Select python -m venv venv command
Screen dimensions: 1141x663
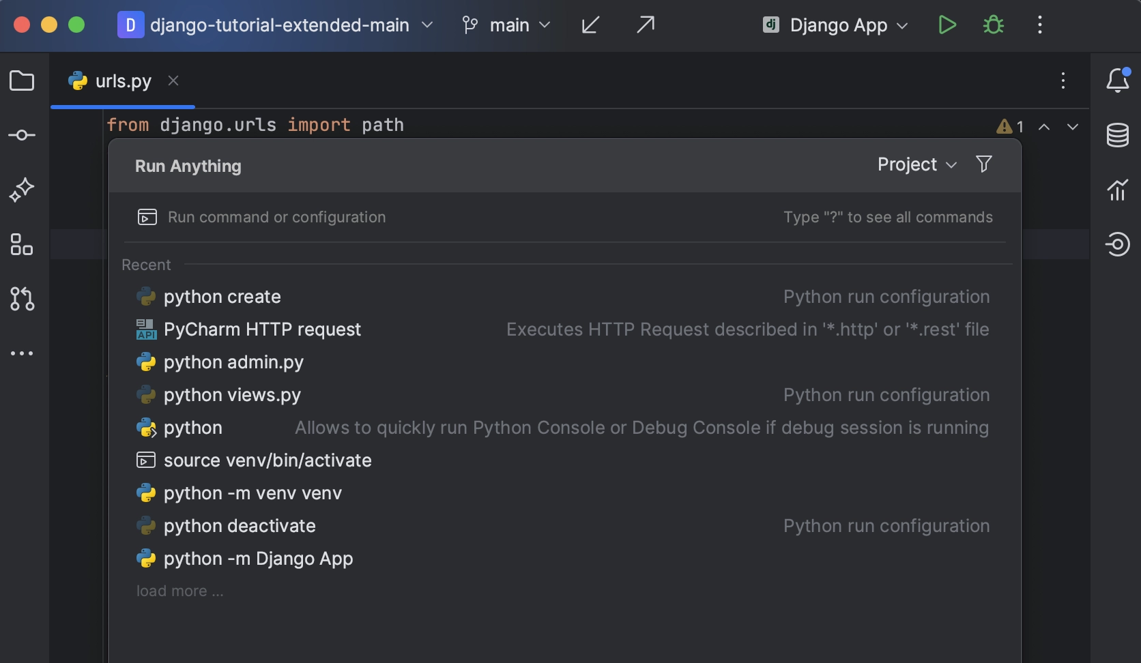point(565,493)
